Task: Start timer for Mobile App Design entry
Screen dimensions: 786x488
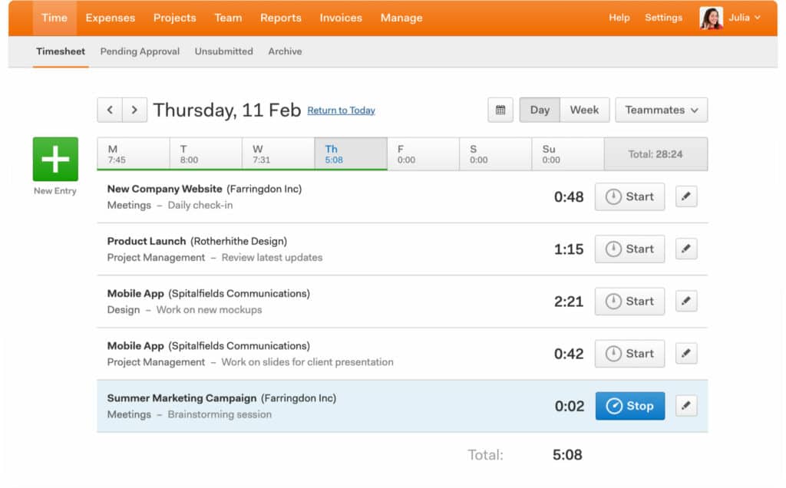Action: pyautogui.click(x=629, y=301)
